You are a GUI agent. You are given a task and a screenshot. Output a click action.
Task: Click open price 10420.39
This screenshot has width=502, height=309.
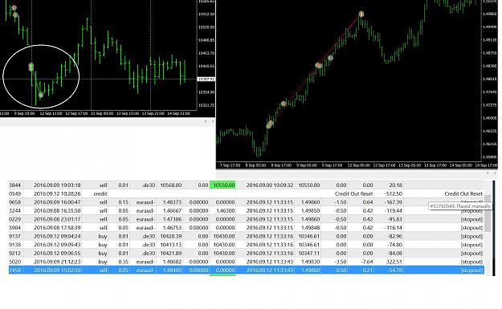(171, 236)
